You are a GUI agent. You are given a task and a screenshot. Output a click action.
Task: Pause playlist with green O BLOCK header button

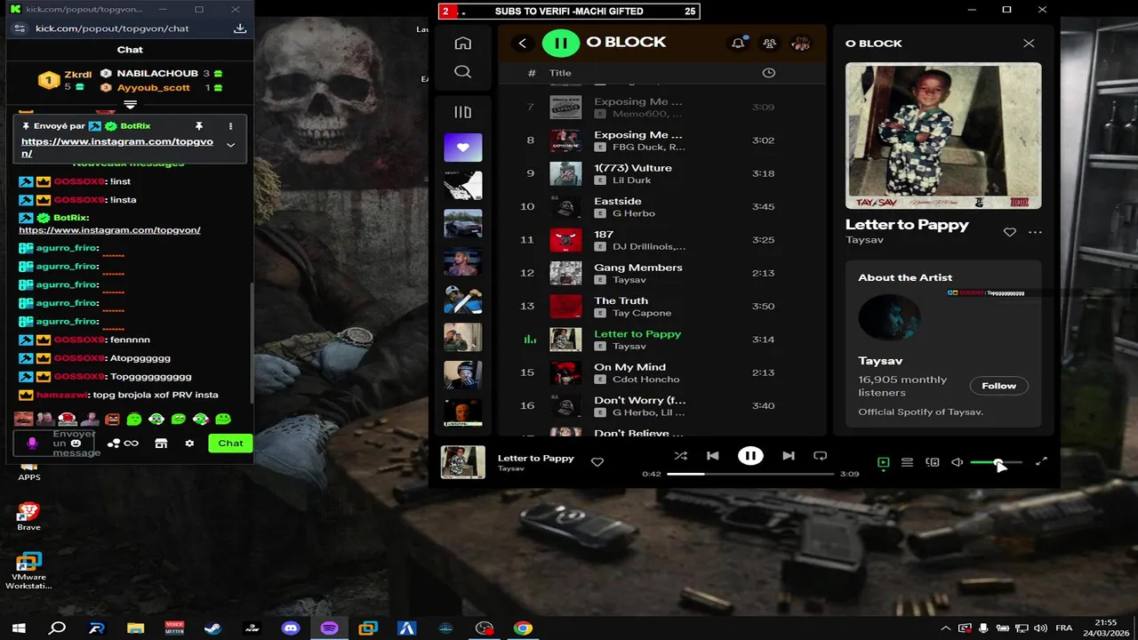560,43
